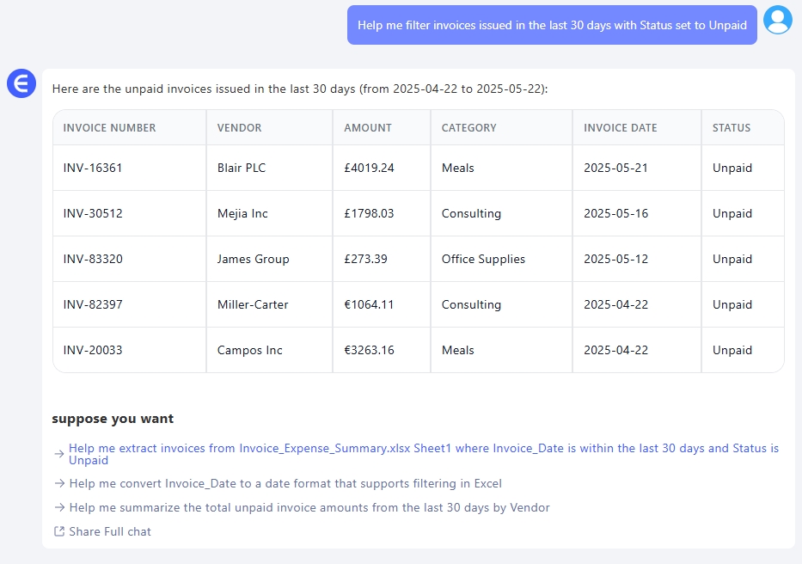This screenshot has width=802, height=564.
Task: Click the Amount column header
Action: click(x=368, y=128)
